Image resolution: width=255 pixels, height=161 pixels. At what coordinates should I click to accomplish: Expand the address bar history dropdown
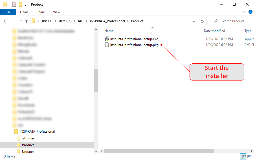[194, 21]
